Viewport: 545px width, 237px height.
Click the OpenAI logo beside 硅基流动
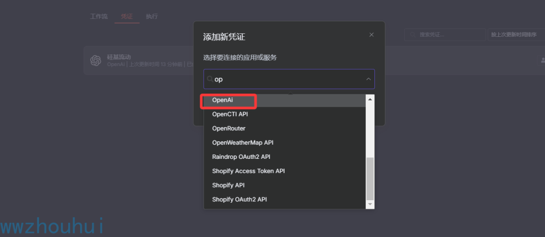(95, 61)
